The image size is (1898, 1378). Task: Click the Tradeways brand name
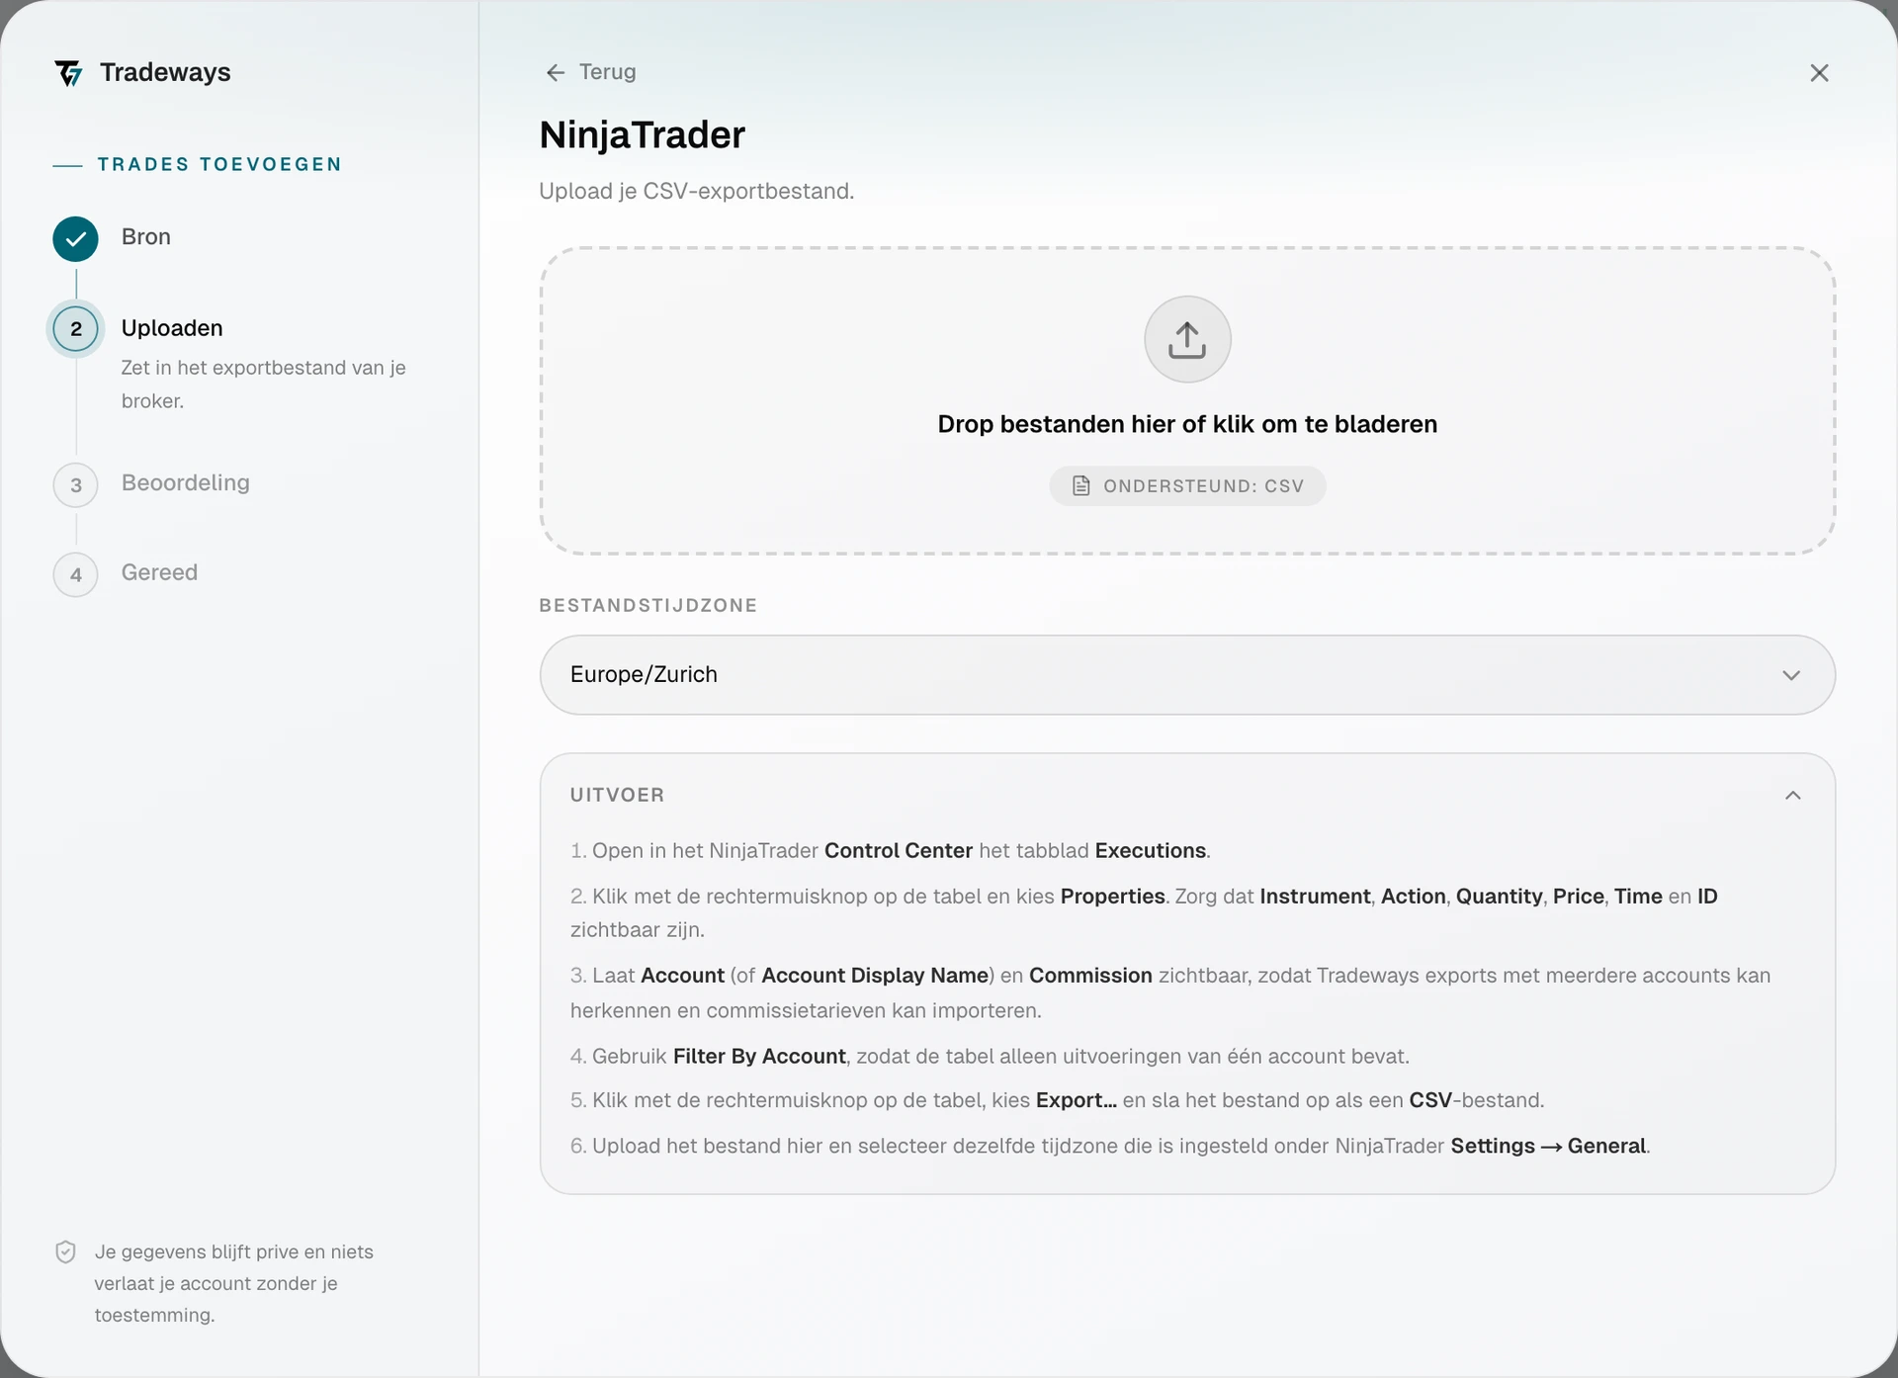coord(165,72)
